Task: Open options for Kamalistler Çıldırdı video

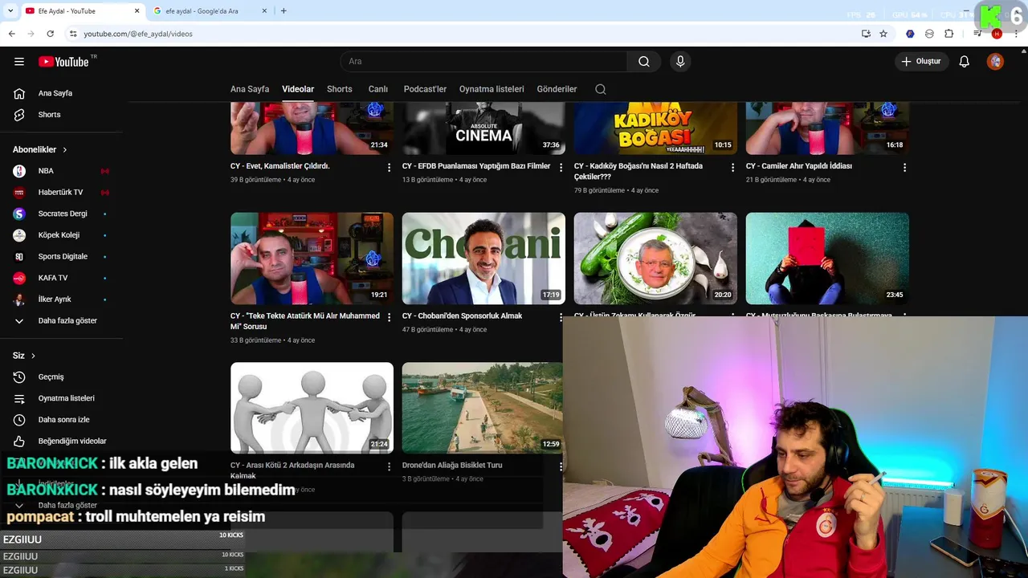Action: [x=390, y=168]
